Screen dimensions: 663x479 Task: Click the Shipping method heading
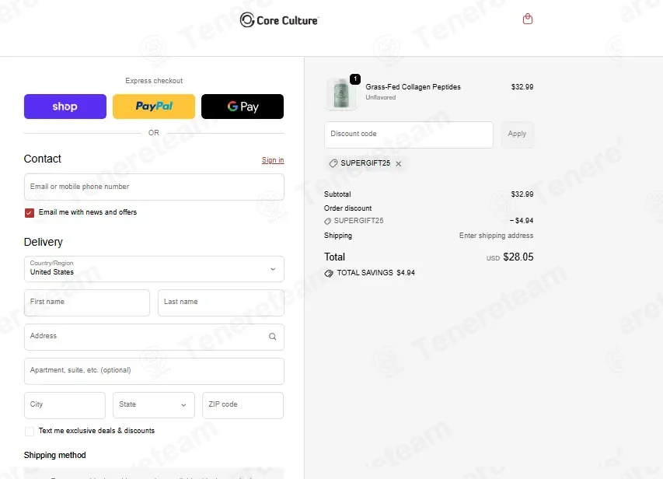(54, 455)
